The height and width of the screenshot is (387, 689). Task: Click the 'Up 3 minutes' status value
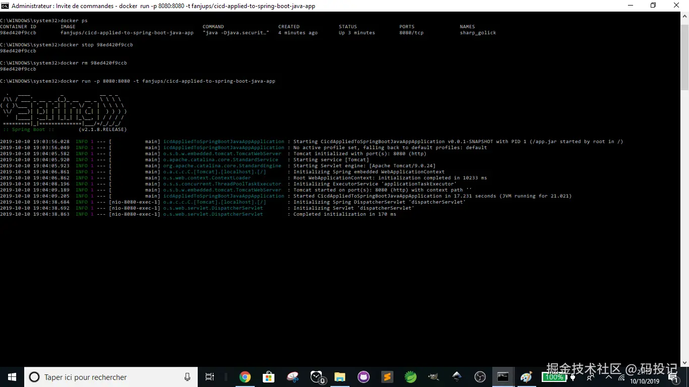pyautogui.click(x=357, y=33)
